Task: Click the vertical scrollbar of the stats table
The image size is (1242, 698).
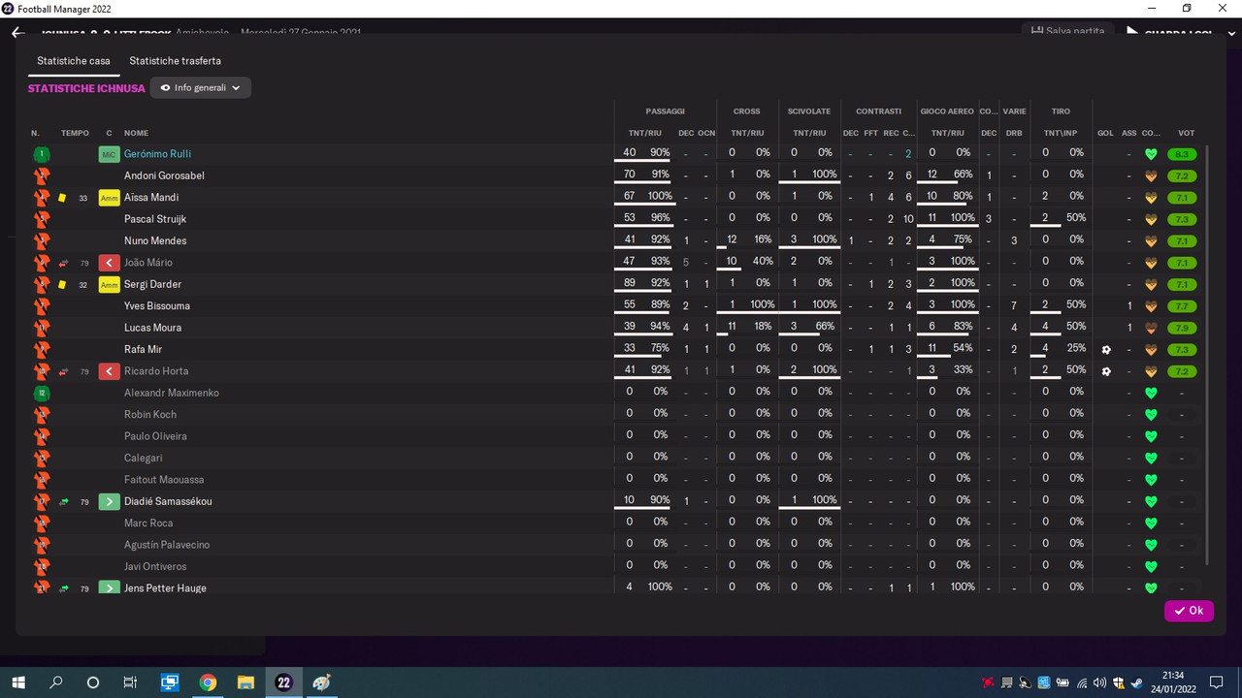Action: coord(1207,355)
